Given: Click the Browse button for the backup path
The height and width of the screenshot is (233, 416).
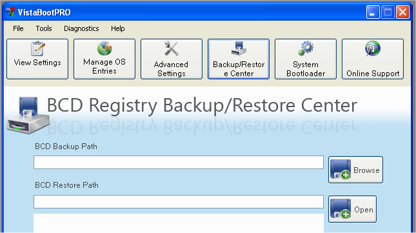Looking at the screenshot, I should (x=355, y=170).
